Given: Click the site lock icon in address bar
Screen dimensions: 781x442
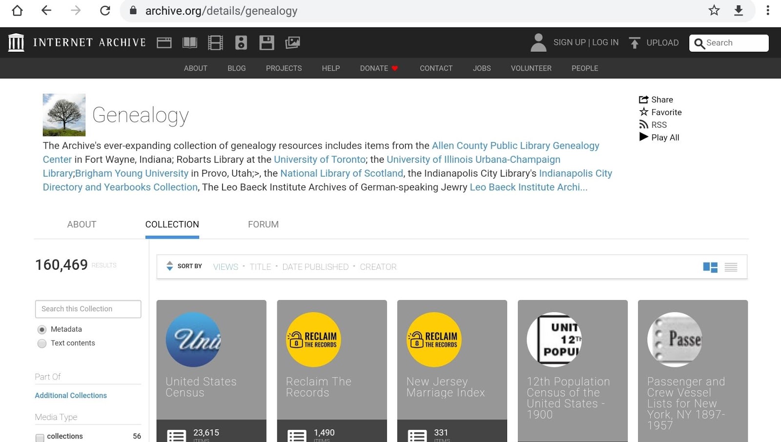Looking at the screenshot, I should (x=133, y=10).
